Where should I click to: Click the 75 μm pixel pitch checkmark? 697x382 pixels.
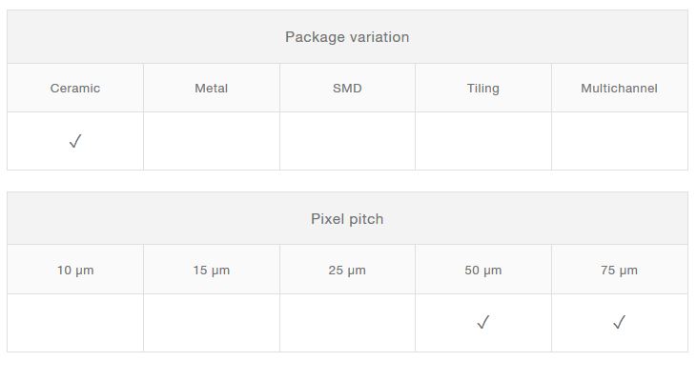pos(619,323)
